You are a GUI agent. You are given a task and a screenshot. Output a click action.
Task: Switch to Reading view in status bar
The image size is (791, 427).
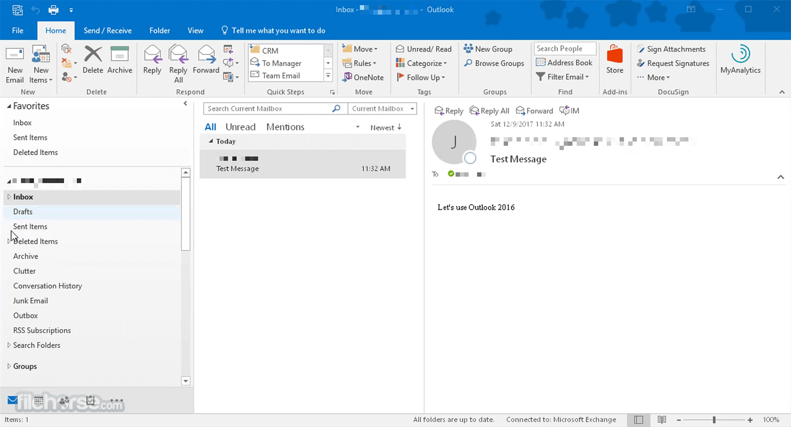(661, 420)
